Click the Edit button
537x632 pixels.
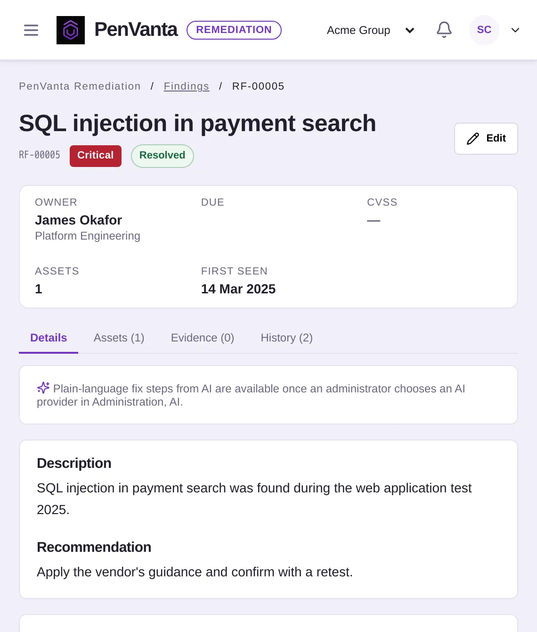coord(486,138)
